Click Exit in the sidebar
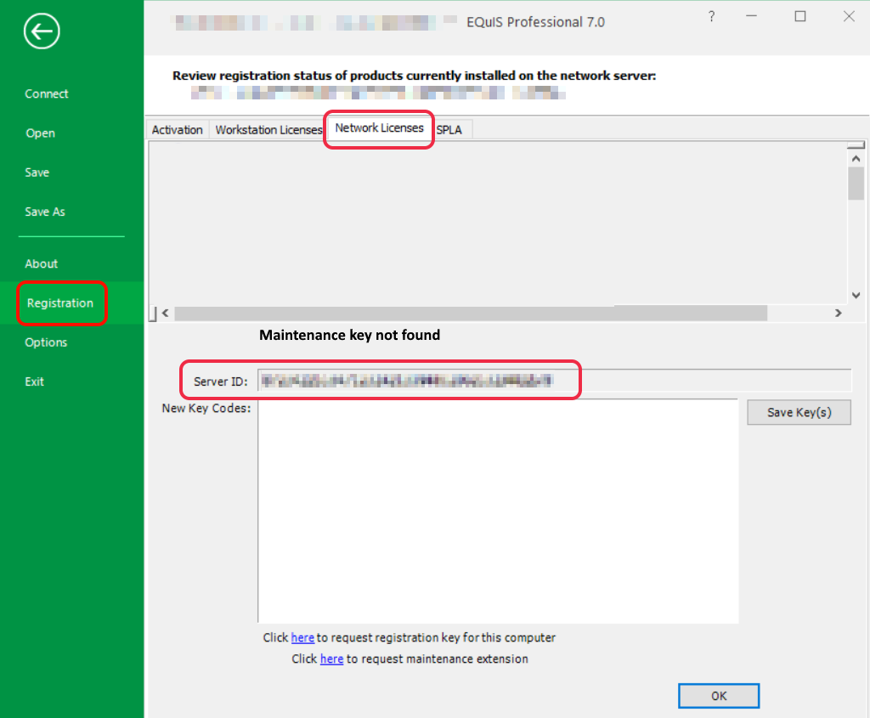The image size is (870, 718). click(34, 382)
